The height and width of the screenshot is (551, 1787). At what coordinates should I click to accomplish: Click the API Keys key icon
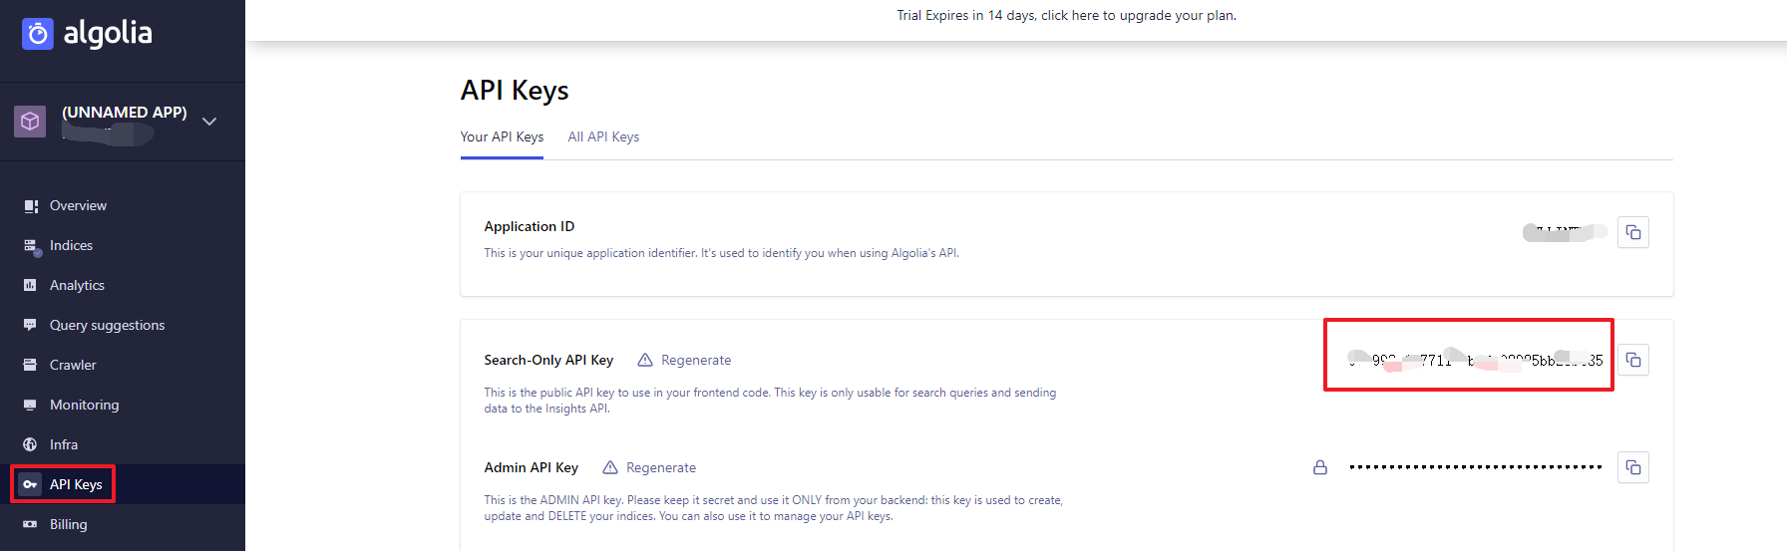pyautogui.click(x=30, y=484)
